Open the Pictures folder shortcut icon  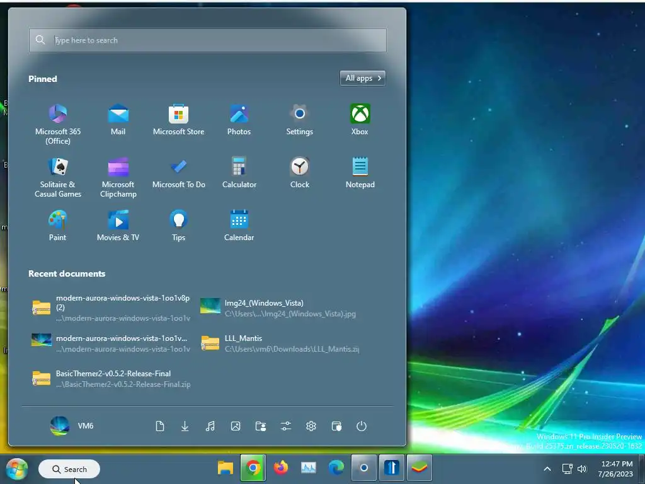click(236, 426)
